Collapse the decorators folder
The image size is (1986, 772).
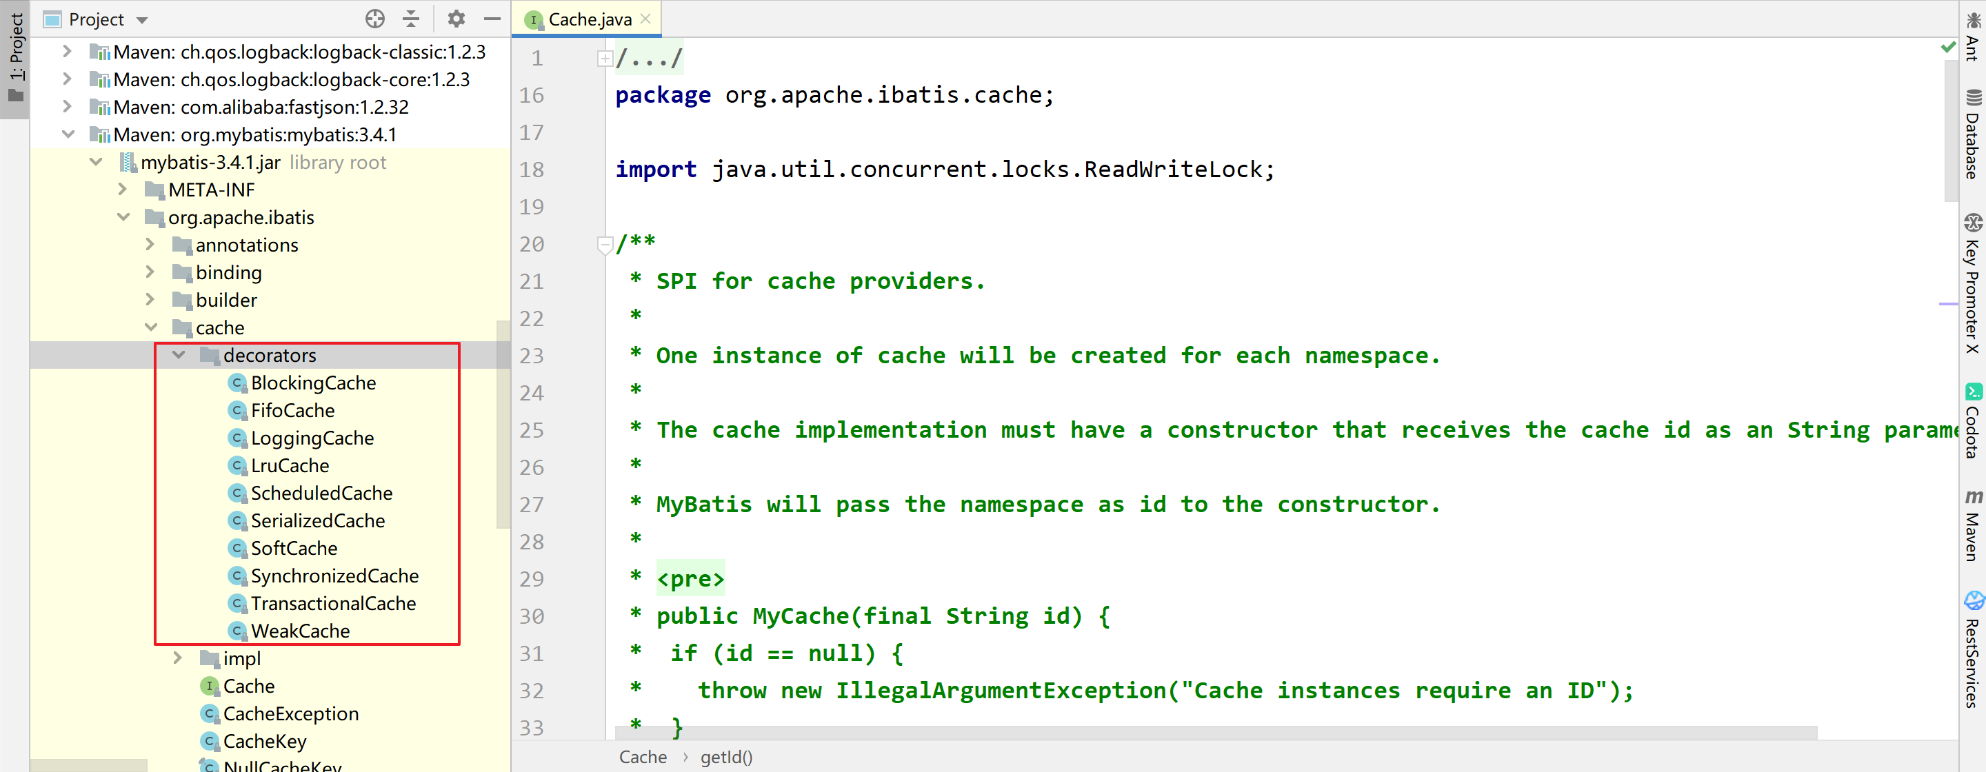point(179,355)
